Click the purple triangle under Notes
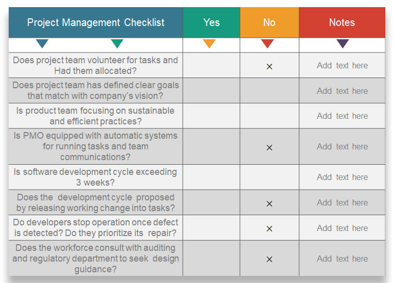The image size is (394, 283). 342,44
